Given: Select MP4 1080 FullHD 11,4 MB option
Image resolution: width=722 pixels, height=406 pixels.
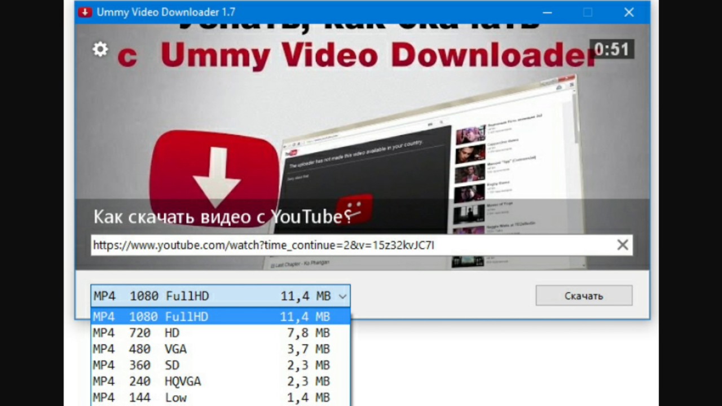Looking at the screenshot, I should click(x=221, y=316).
